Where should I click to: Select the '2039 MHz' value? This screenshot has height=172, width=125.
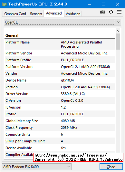click(x=69, y=128)
